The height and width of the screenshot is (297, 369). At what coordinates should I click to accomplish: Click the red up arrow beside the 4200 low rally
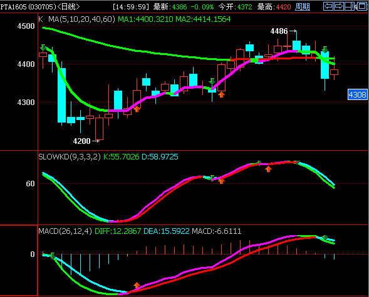pyautogui.click(x=137, y=109)
